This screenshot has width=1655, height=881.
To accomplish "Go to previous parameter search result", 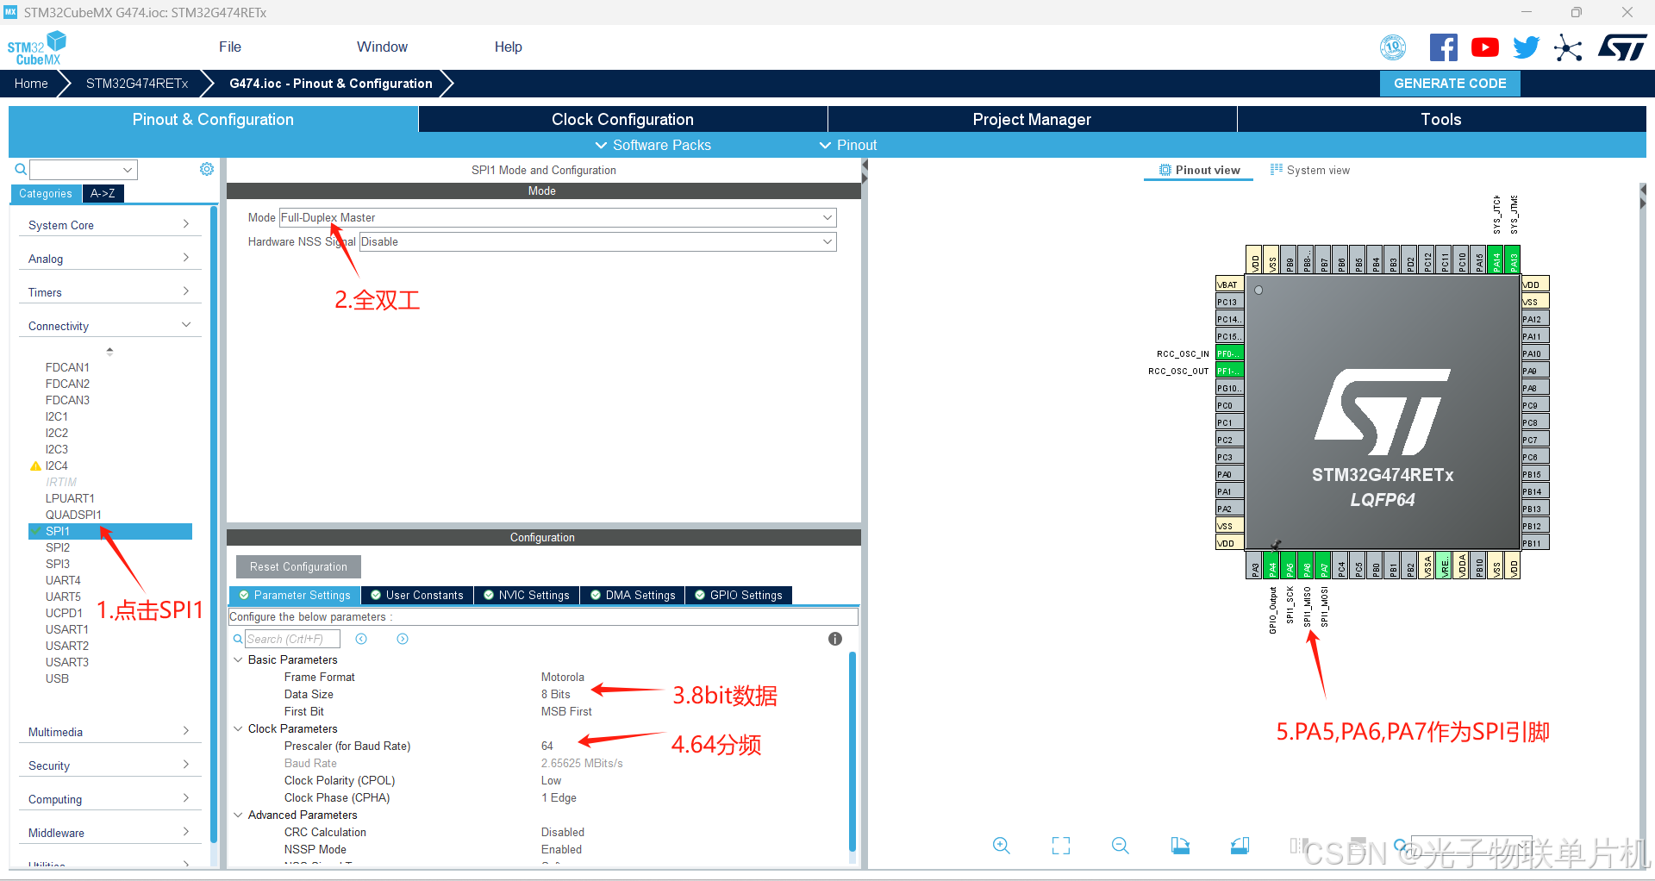I will click(361, 639).
